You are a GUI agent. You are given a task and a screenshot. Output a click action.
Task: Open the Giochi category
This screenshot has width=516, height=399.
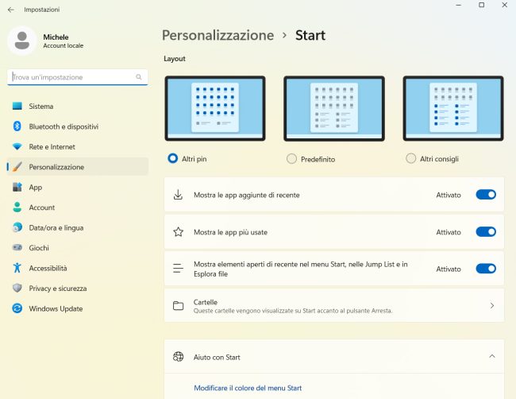78,248
